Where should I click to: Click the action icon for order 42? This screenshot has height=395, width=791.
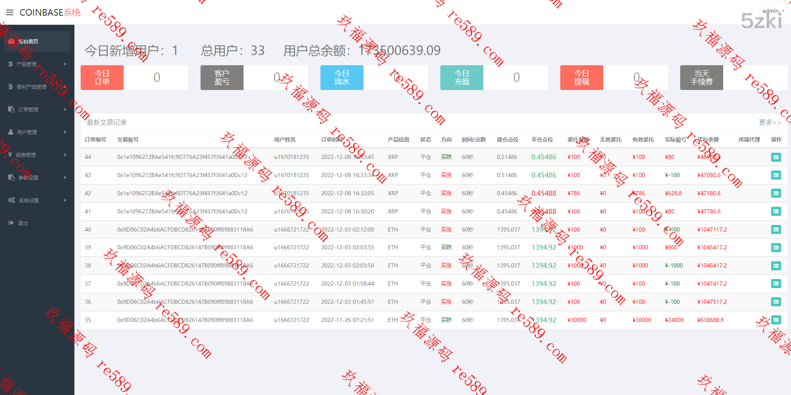point(776,194)
